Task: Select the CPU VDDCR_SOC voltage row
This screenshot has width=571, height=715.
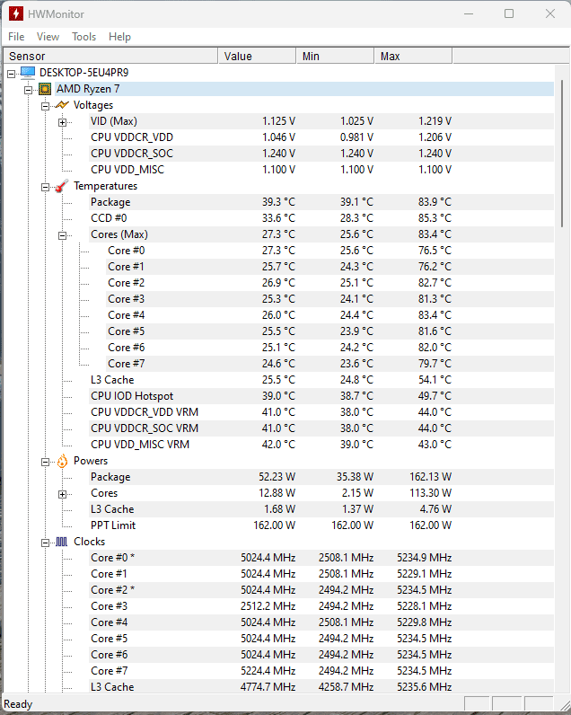Action: pyautogui.click(x=321, y=154)
